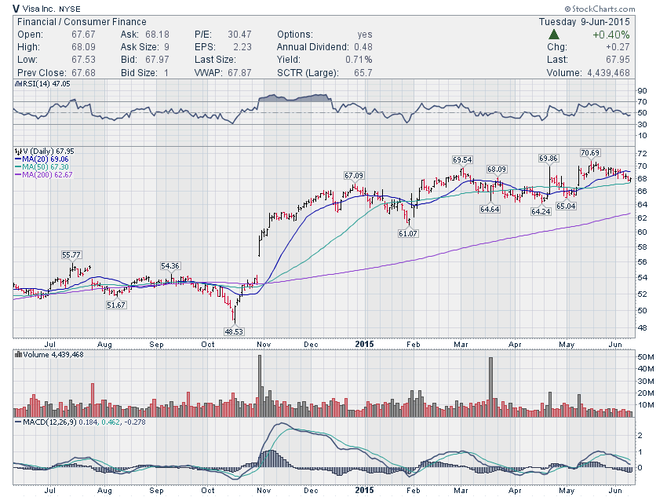
Task: Click the Options value yes
Action: point(365,35)
